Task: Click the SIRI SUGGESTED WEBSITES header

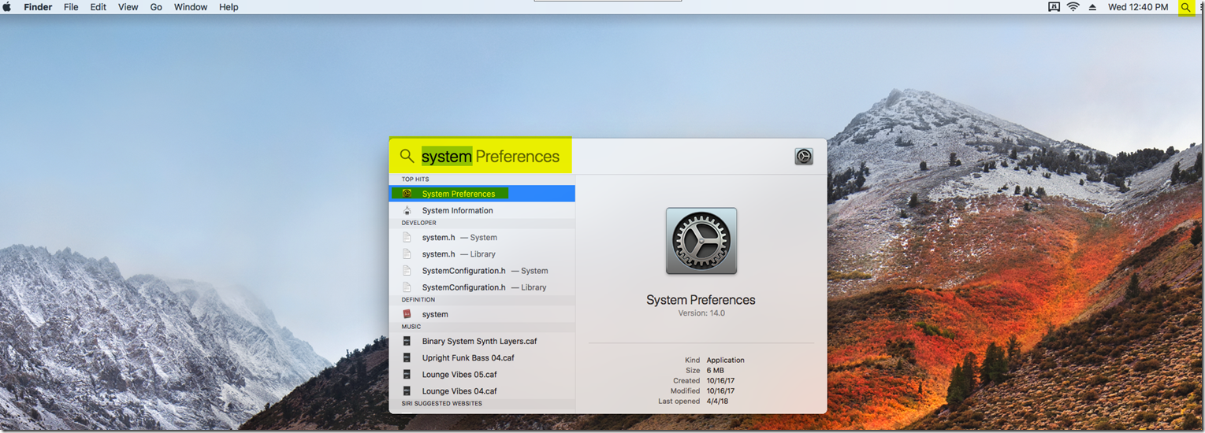Action: point(441,404)
